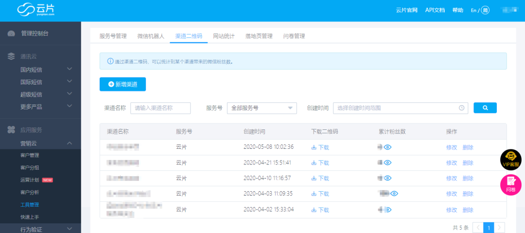View fans via eye icon for 2020-04-21 row
This screenshot has width=525, height=233.
coord(387,163)
